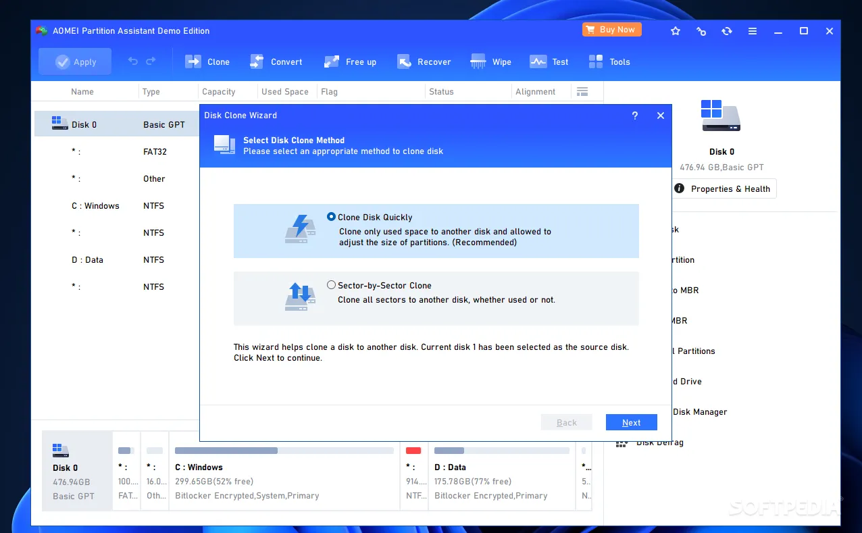Open the Recover tool
Viewport: 862px width, 533px height.
point(424,62)
